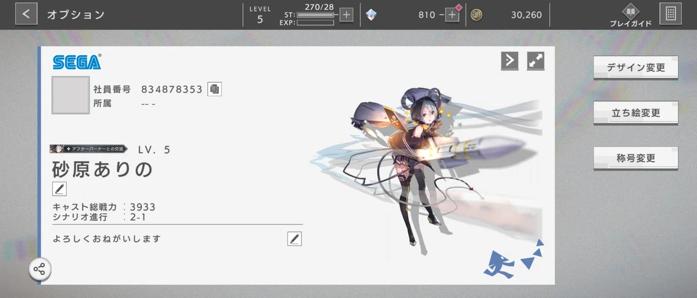Select the 砂原ありの name text

(x=102, y=168)
